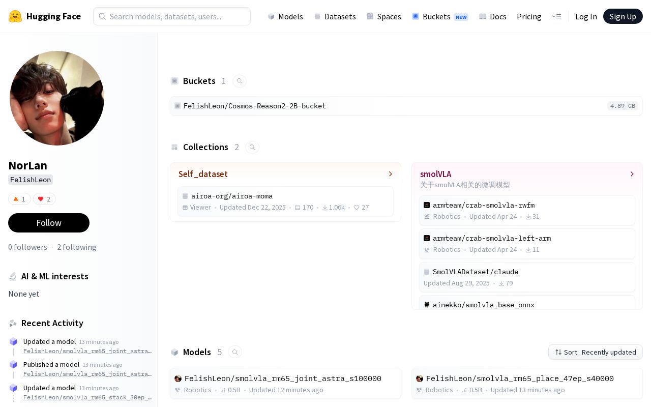
Task: Search collections with the magnifier icon
Action: tap(252, 147)
